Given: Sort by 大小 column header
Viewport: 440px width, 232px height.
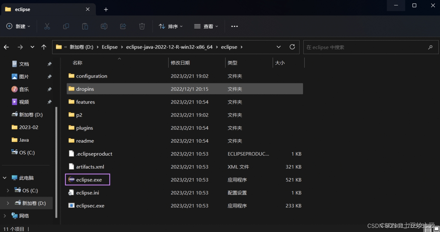Looking at the screenshot, I should [280, 63].
